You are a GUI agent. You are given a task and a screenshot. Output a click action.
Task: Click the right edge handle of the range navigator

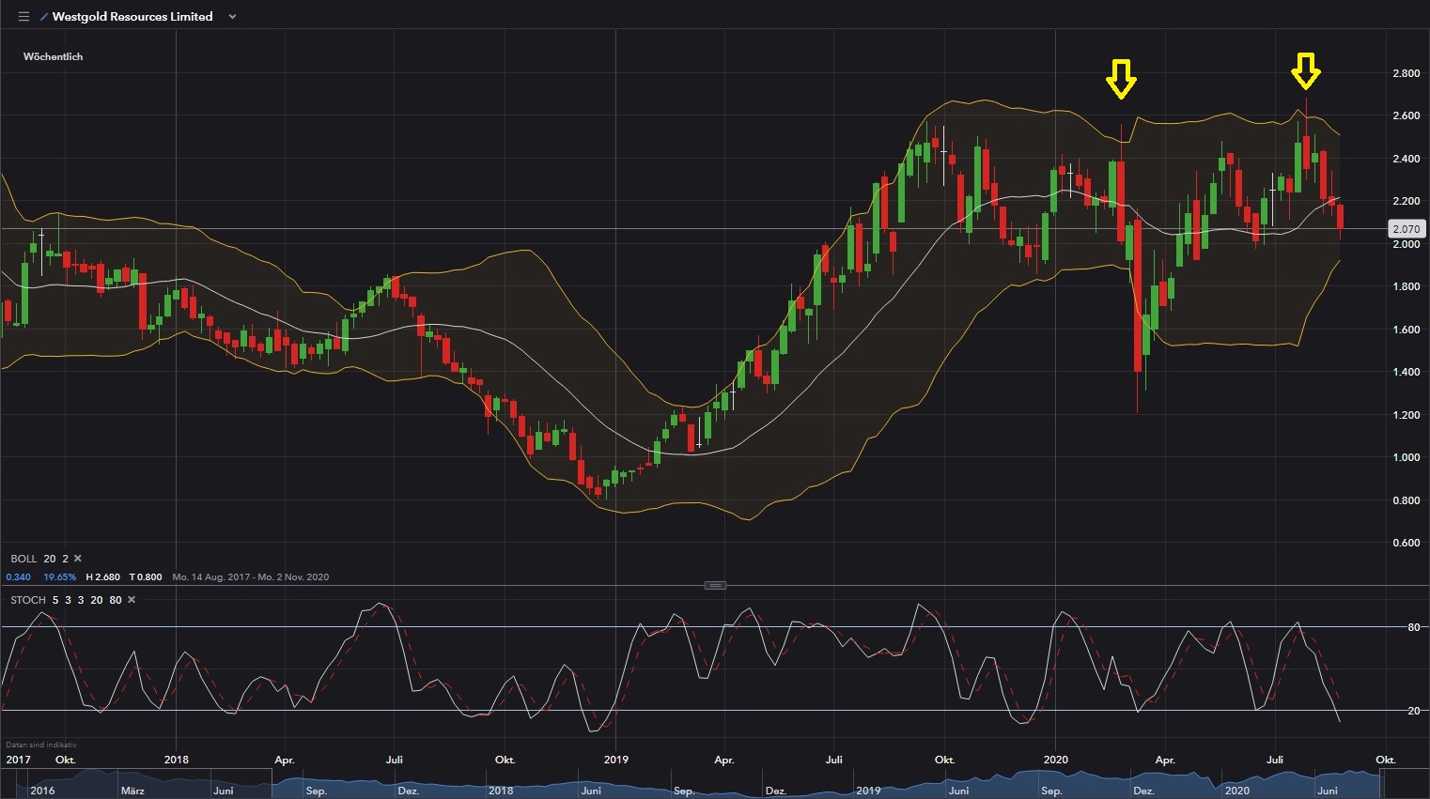coord(1382,784)
